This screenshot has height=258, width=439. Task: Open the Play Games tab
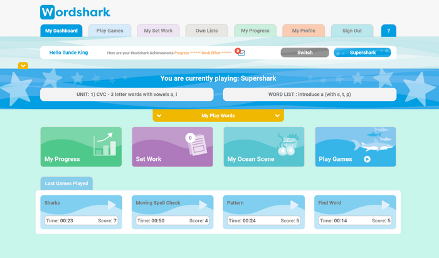click(110, 31)
